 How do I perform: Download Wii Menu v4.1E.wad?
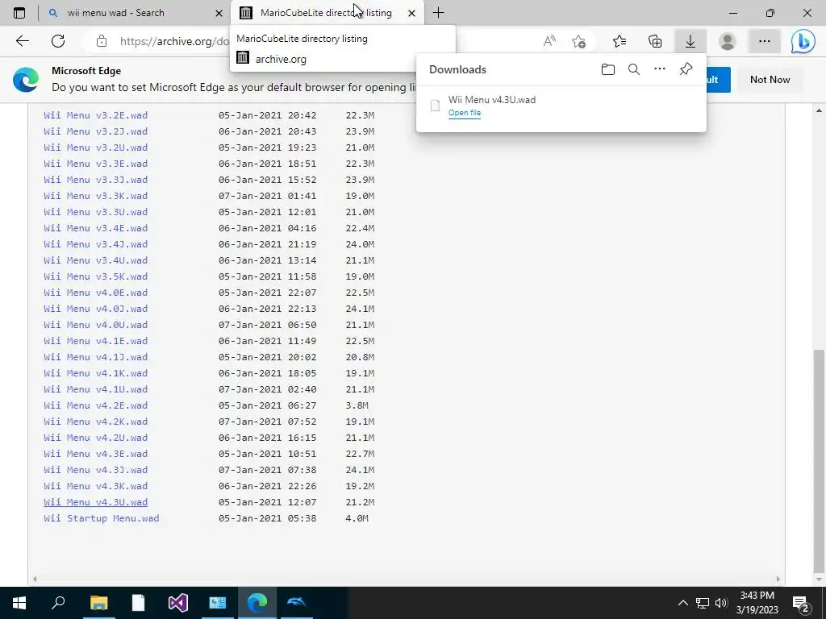click(x=96, y=341)
